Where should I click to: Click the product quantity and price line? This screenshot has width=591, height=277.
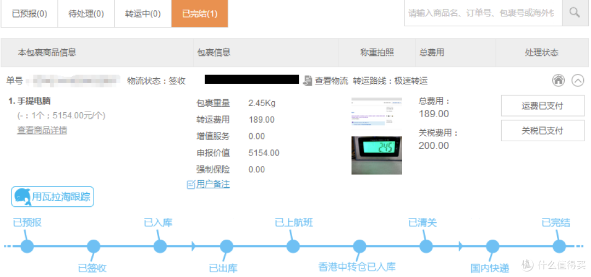tap(61, 116)
